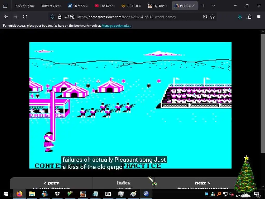The height and width of the screenshot is (199, 265).
Task: Click the page vertical scrollbar thumb
Action: 263,93
